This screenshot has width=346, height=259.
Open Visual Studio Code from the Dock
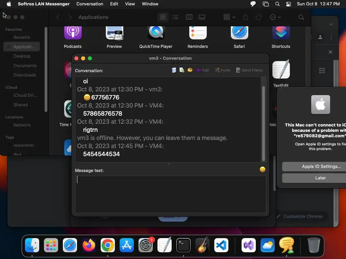point(221,245)
